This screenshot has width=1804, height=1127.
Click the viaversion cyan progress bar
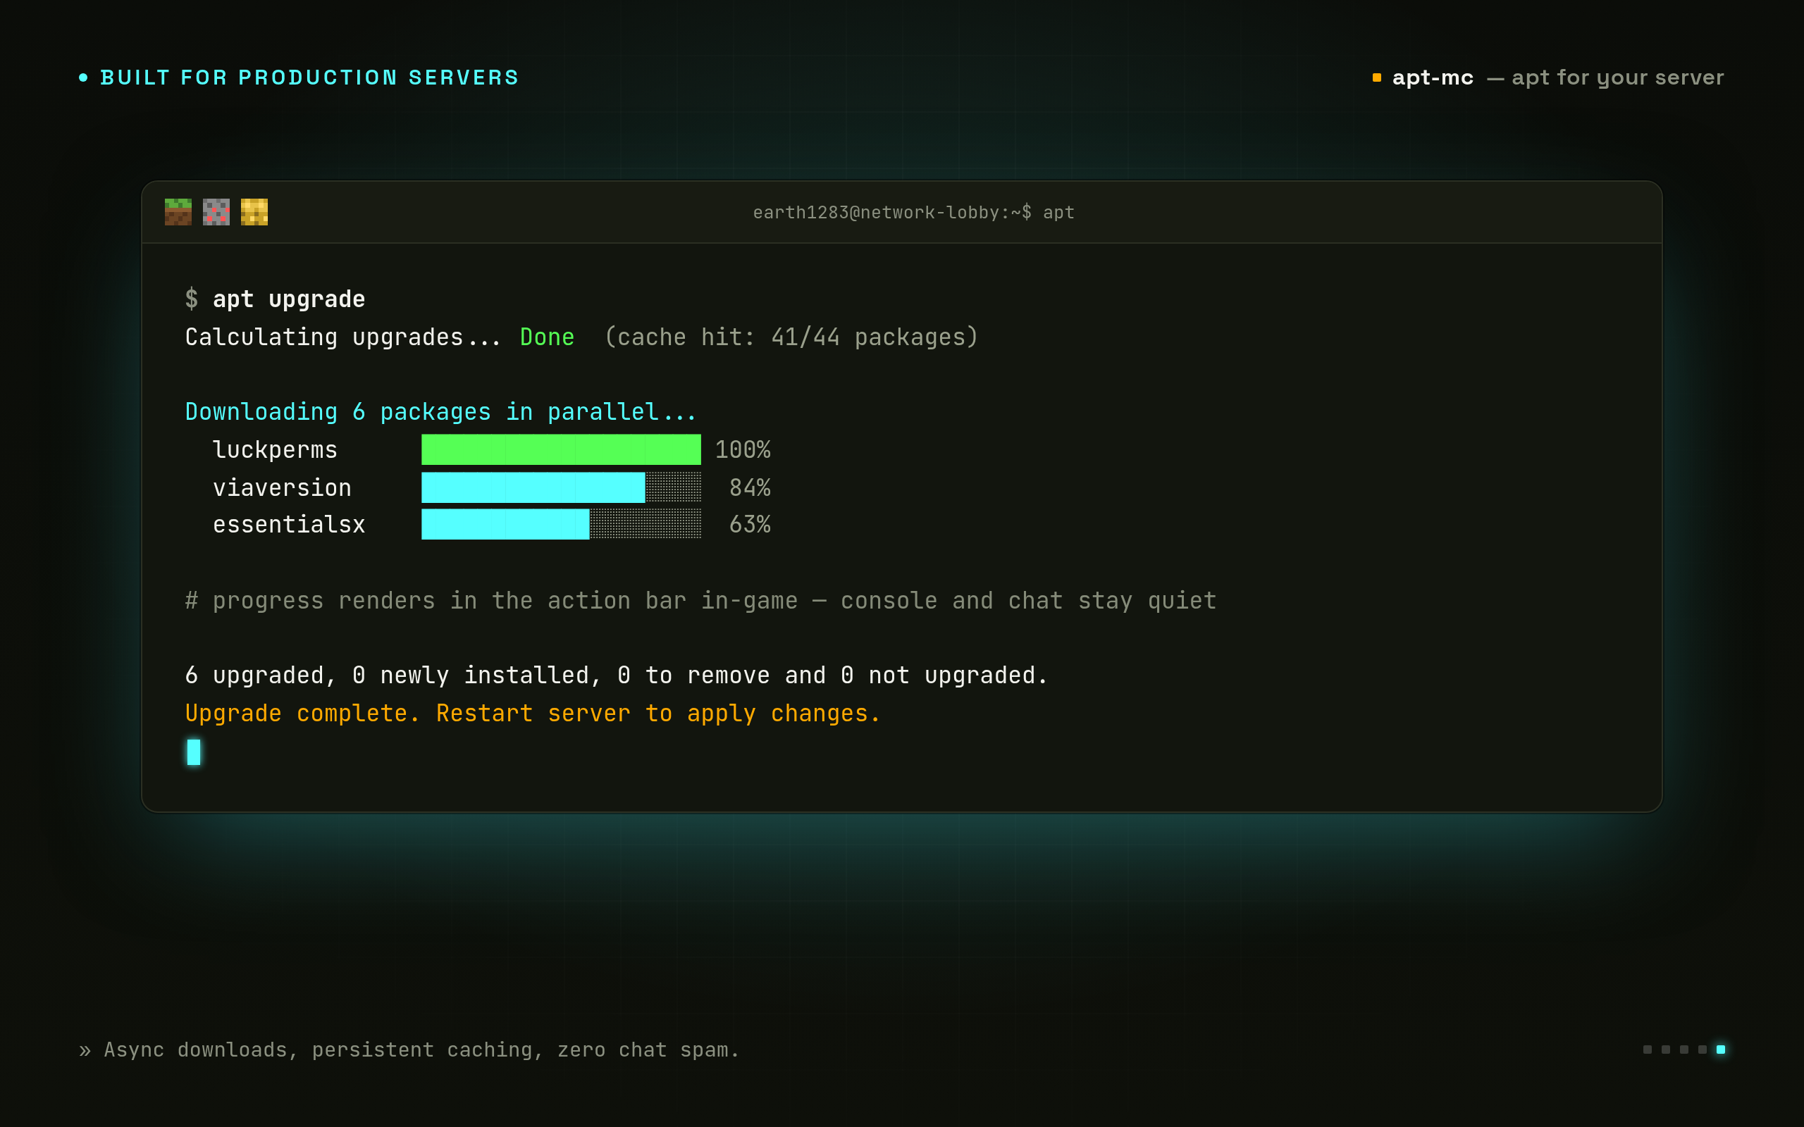tap(562, 487)
